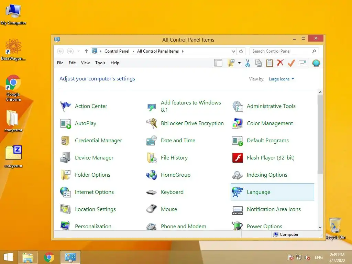This screenshot has width=352, height=264.
Task: Open Internet Options globe icon
Action: coord(65,192)
